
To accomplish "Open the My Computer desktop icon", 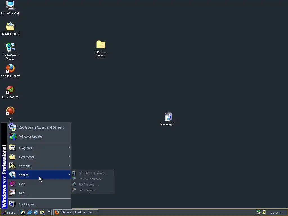I will click(x=10, y=7).
